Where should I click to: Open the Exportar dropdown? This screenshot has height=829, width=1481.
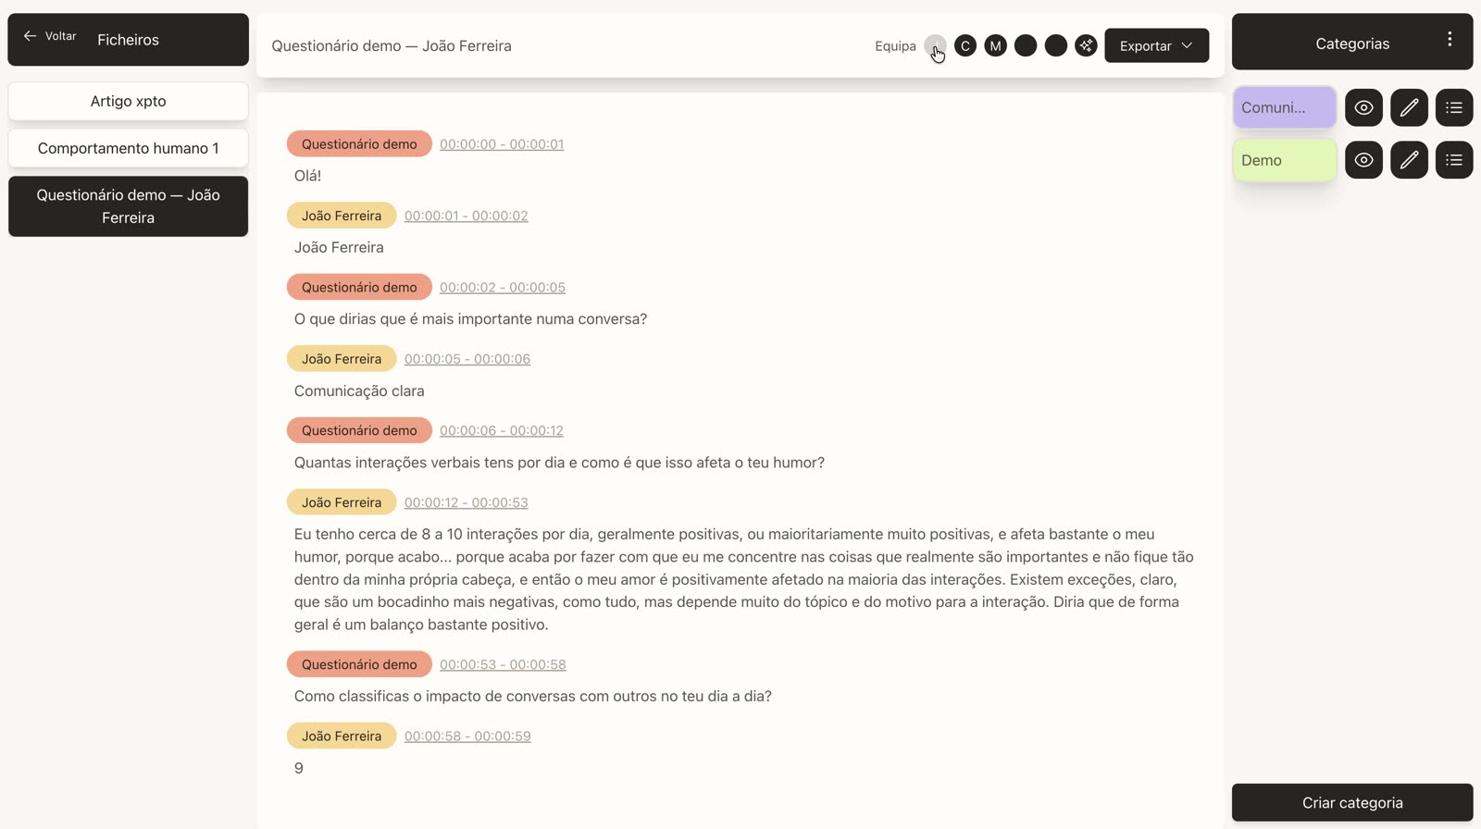point(1156,45)
